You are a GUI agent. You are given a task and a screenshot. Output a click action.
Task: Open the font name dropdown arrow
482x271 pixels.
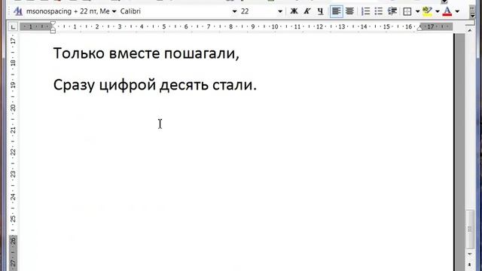click(234, 12)
